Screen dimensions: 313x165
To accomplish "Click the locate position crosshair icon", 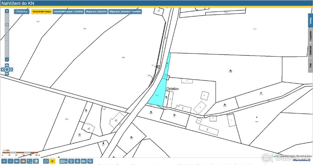I will [77, 161].
